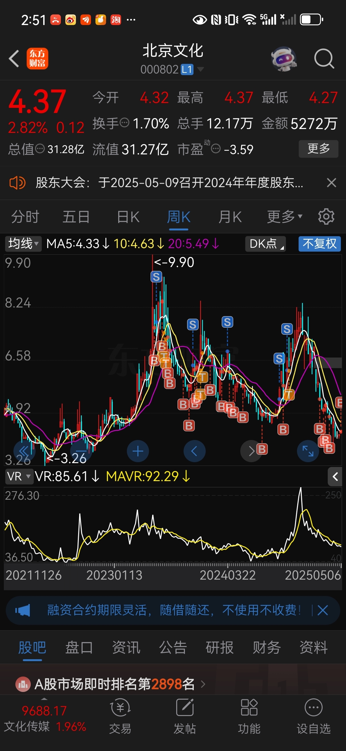Tap the Wi-Fi status bar icon

pos(249,20)
